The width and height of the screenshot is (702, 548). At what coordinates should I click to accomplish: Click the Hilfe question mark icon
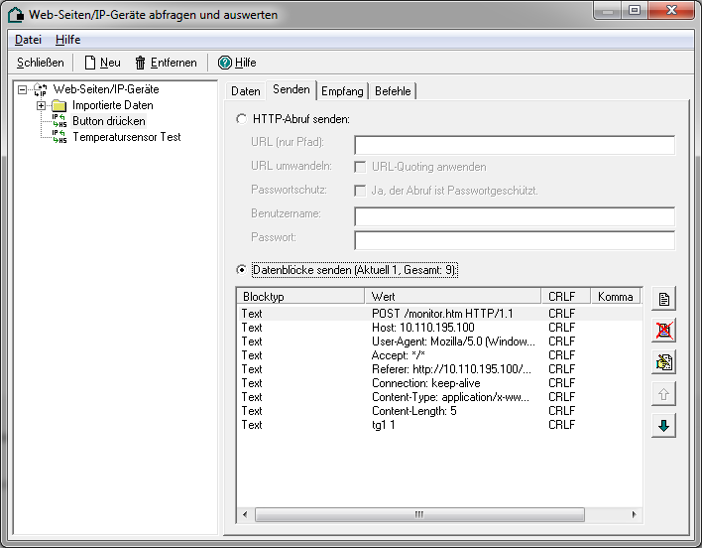click(224, 63)
